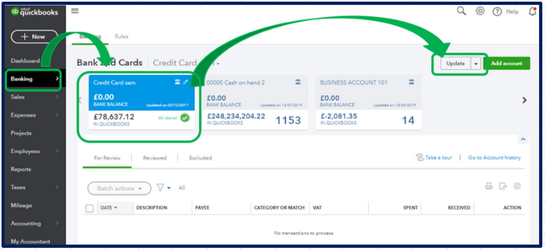Click the VAT column header
This screenshot has height=250, width=545.
click(317, 207)
